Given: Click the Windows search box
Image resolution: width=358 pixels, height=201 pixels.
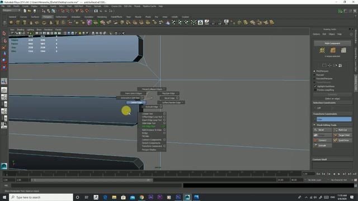Looking at the screenshot, I should 41,197.
